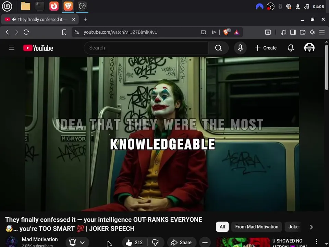Open a new browser tab
The image size is (329, 247).
pyautogui.click(x=85, y=19)
